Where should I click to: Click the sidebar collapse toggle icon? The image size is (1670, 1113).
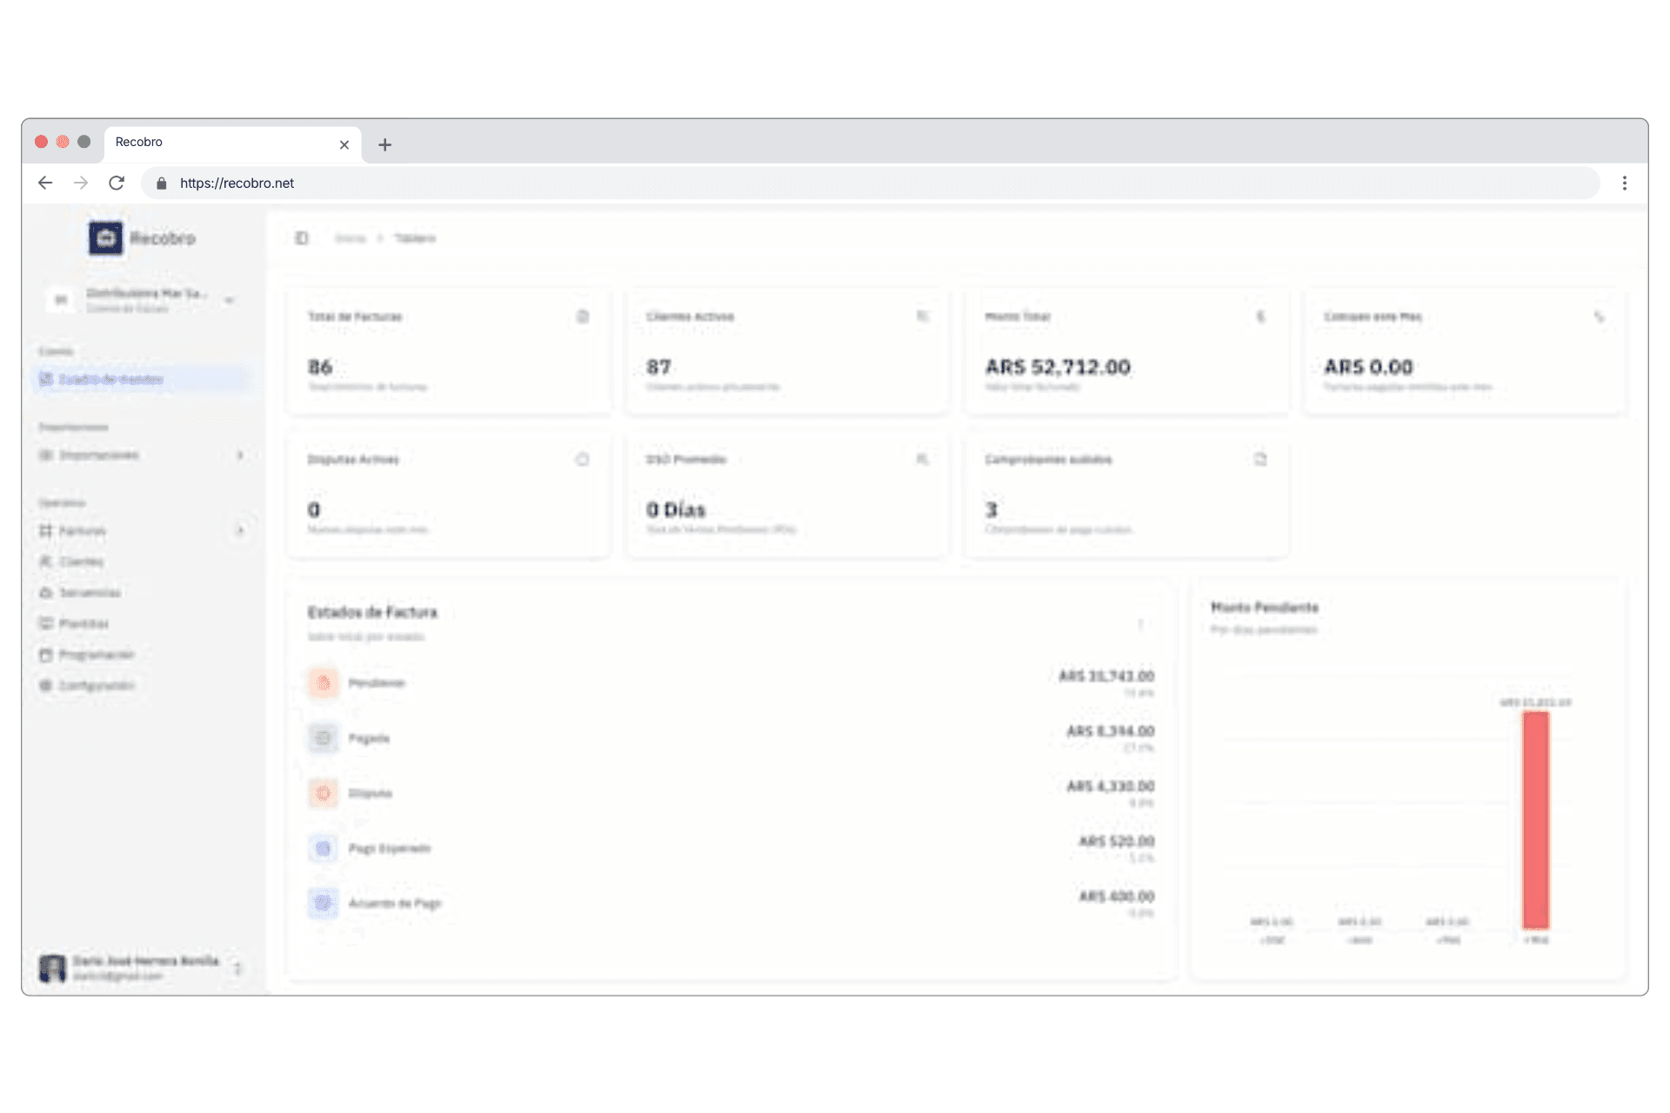coord(302,238)
